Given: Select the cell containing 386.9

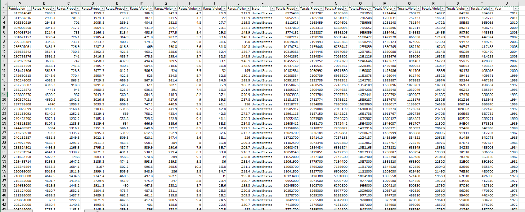Looking at the screenshot, I should [x=142, y=12].
